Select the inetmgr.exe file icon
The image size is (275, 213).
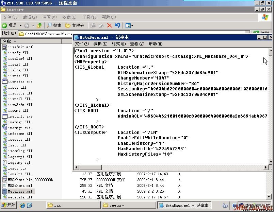[5, 128]
